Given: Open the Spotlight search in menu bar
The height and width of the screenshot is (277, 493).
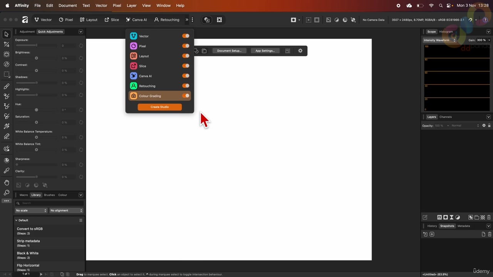Looking at the screenshot, I should (441, 5).
